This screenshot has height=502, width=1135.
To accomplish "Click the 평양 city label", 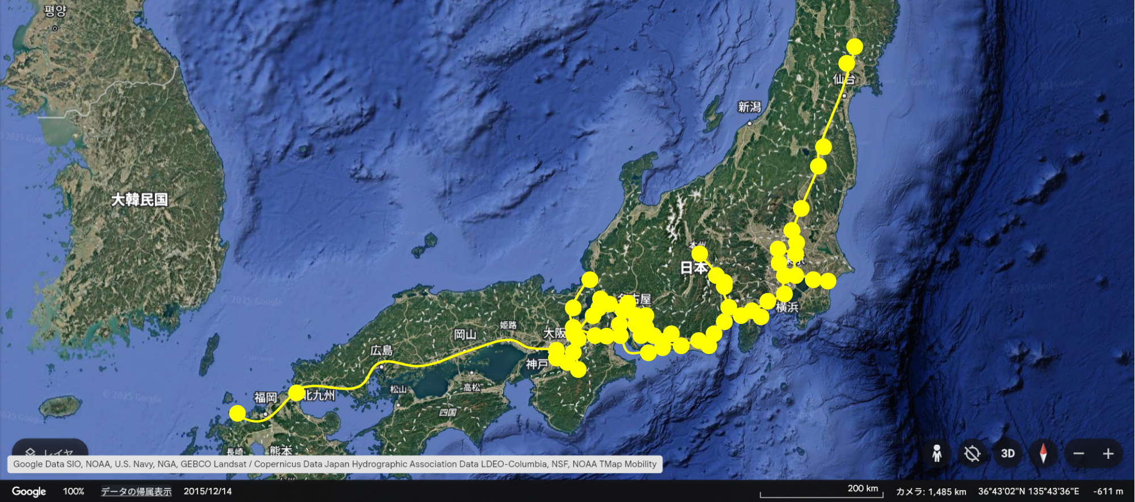I will pyautogui.click(x=55, y=11).
